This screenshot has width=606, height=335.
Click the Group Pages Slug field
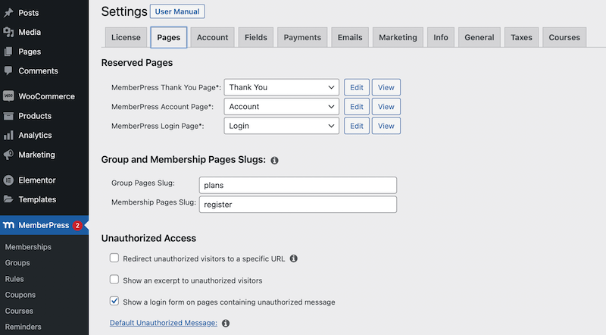click(298, 185)
